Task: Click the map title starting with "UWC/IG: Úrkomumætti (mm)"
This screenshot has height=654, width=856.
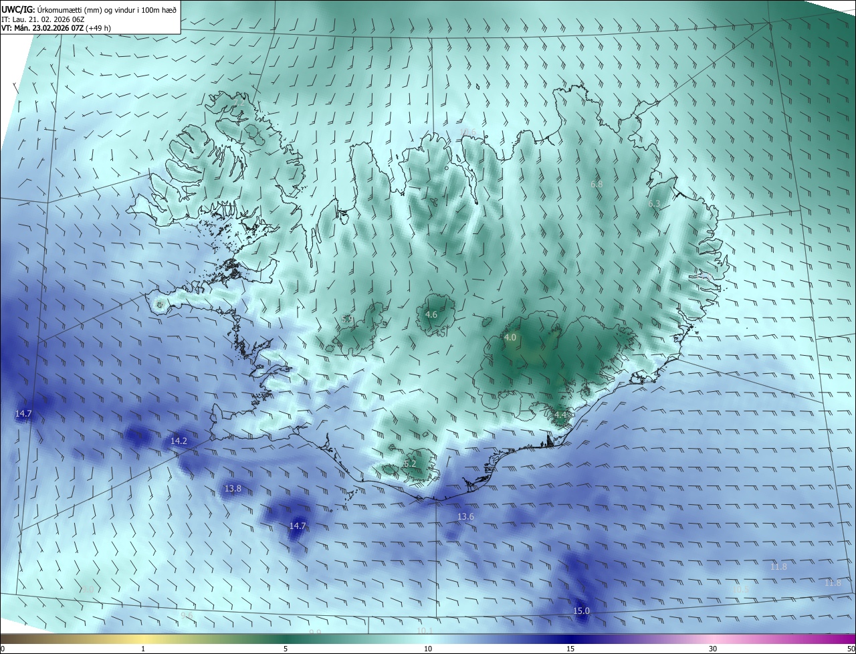Action: coord(90,9)
